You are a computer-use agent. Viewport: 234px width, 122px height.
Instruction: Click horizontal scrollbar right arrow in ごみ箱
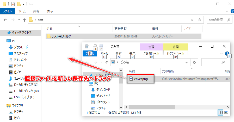(228, 107)
